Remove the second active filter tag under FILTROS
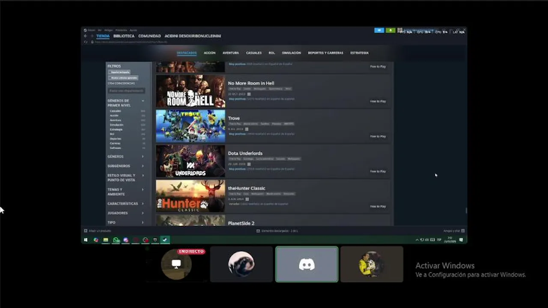This screenshot has height=308, width=548. [124, 78]
